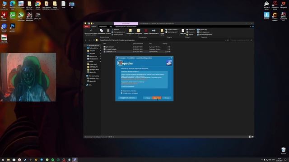This screenshot has width=289, height=162.
Task: Click Select all (Выделить все) in ribbon
Action: 202,30
